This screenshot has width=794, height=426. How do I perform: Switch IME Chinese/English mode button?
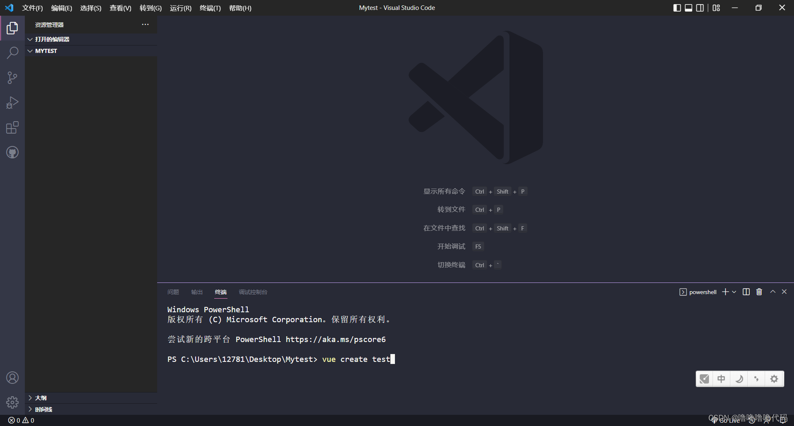(x=721, y=379)
